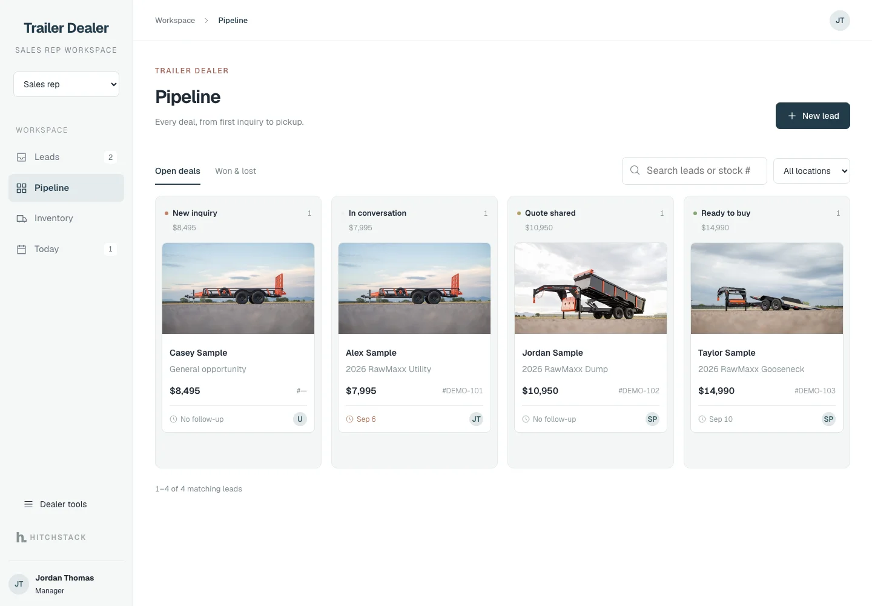
Task: Click the Jordan Thomas user name
Action: (x=64, y=578)
